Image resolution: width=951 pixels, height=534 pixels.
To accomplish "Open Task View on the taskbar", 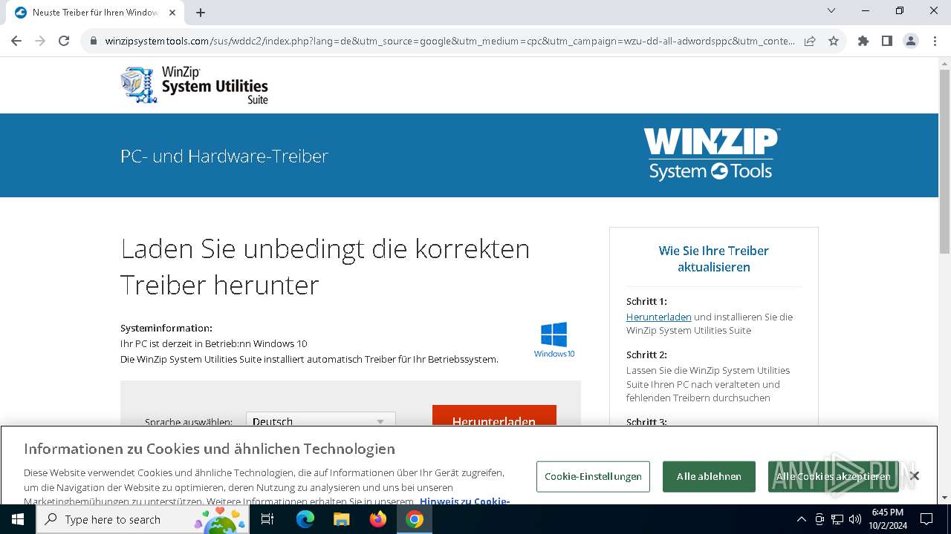I will [x=267, y=519].
